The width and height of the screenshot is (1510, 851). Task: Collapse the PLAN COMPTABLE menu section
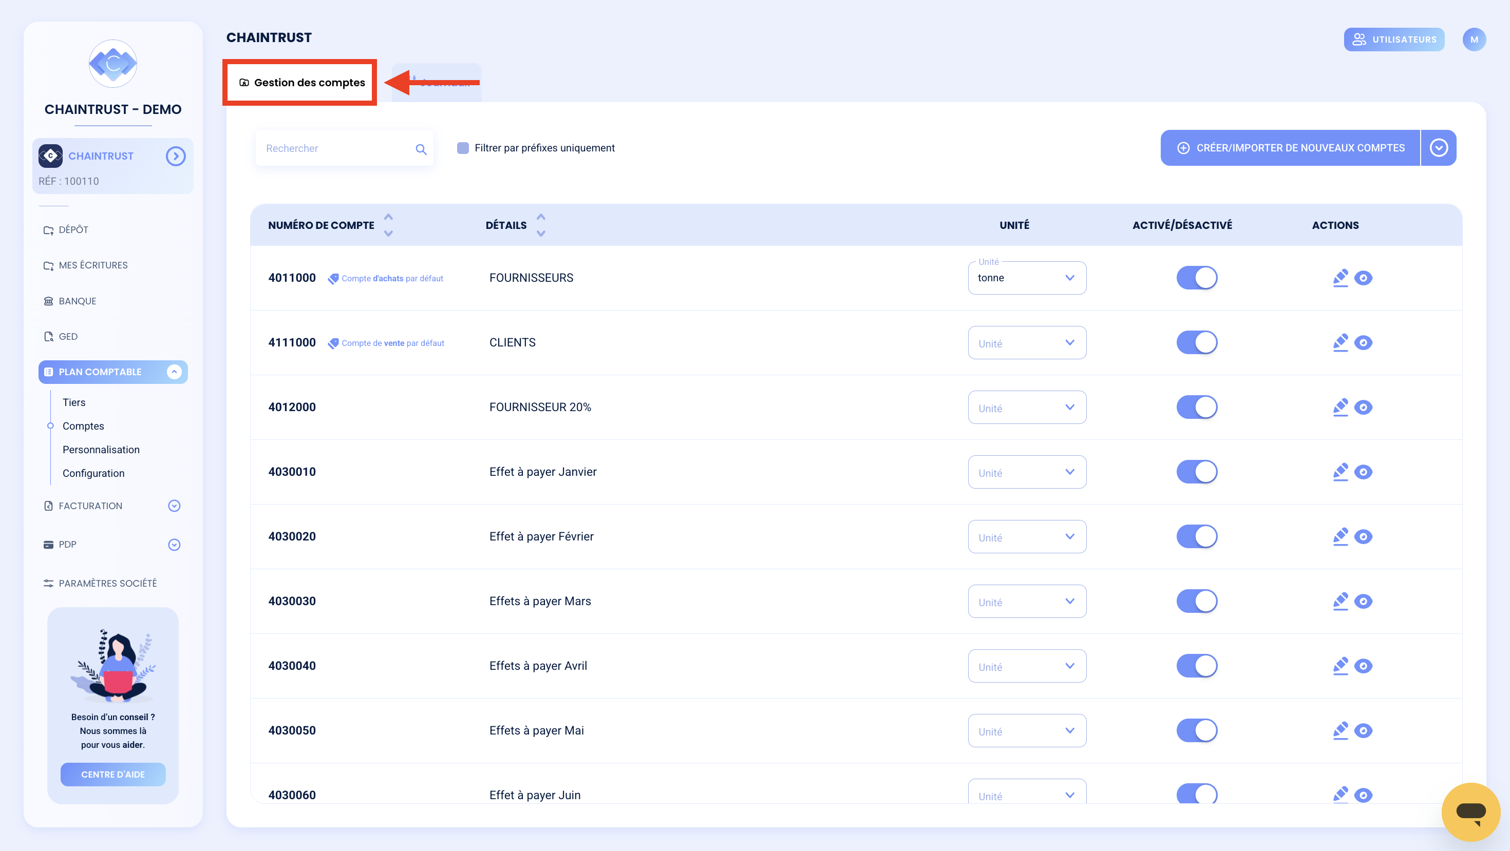click(174, 372)
